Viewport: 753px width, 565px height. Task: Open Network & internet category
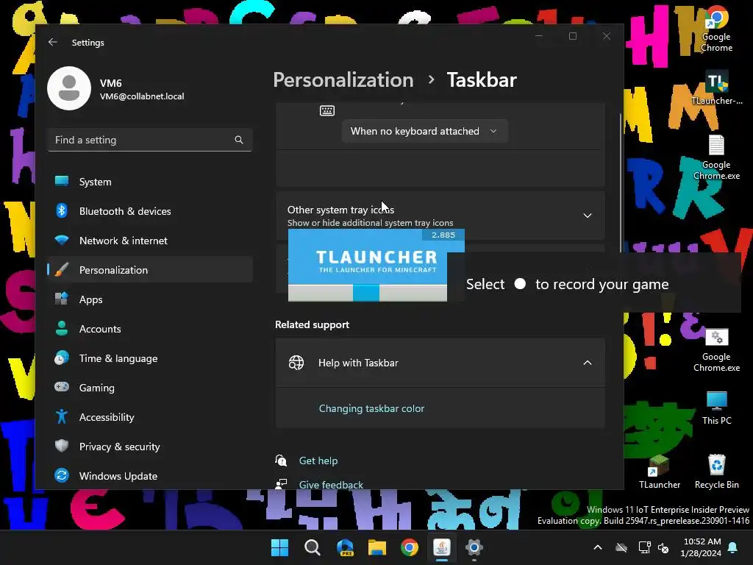tap(150, 241)
